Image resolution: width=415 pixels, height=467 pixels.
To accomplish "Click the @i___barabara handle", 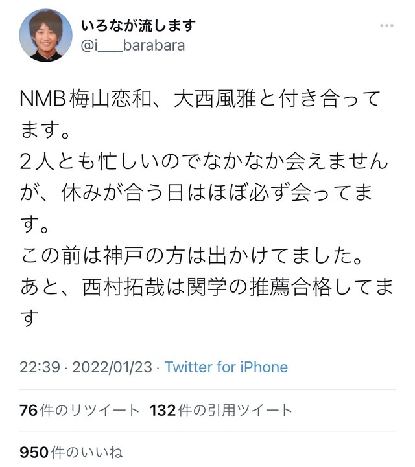I will [x=133, y=45].
